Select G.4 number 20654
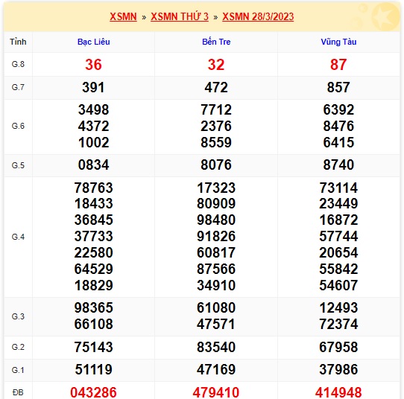The width and height of the screenshot is (404, 399). click(x=338, y=252)
